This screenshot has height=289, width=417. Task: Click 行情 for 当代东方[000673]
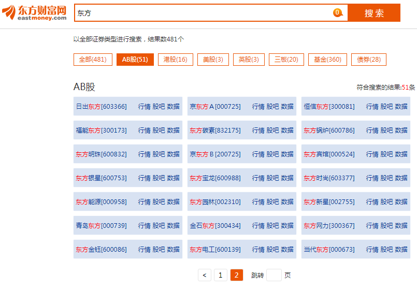coord(372,250)
